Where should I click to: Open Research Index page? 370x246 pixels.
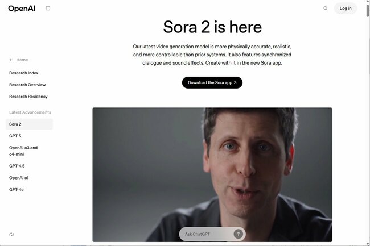click(23, 73)
